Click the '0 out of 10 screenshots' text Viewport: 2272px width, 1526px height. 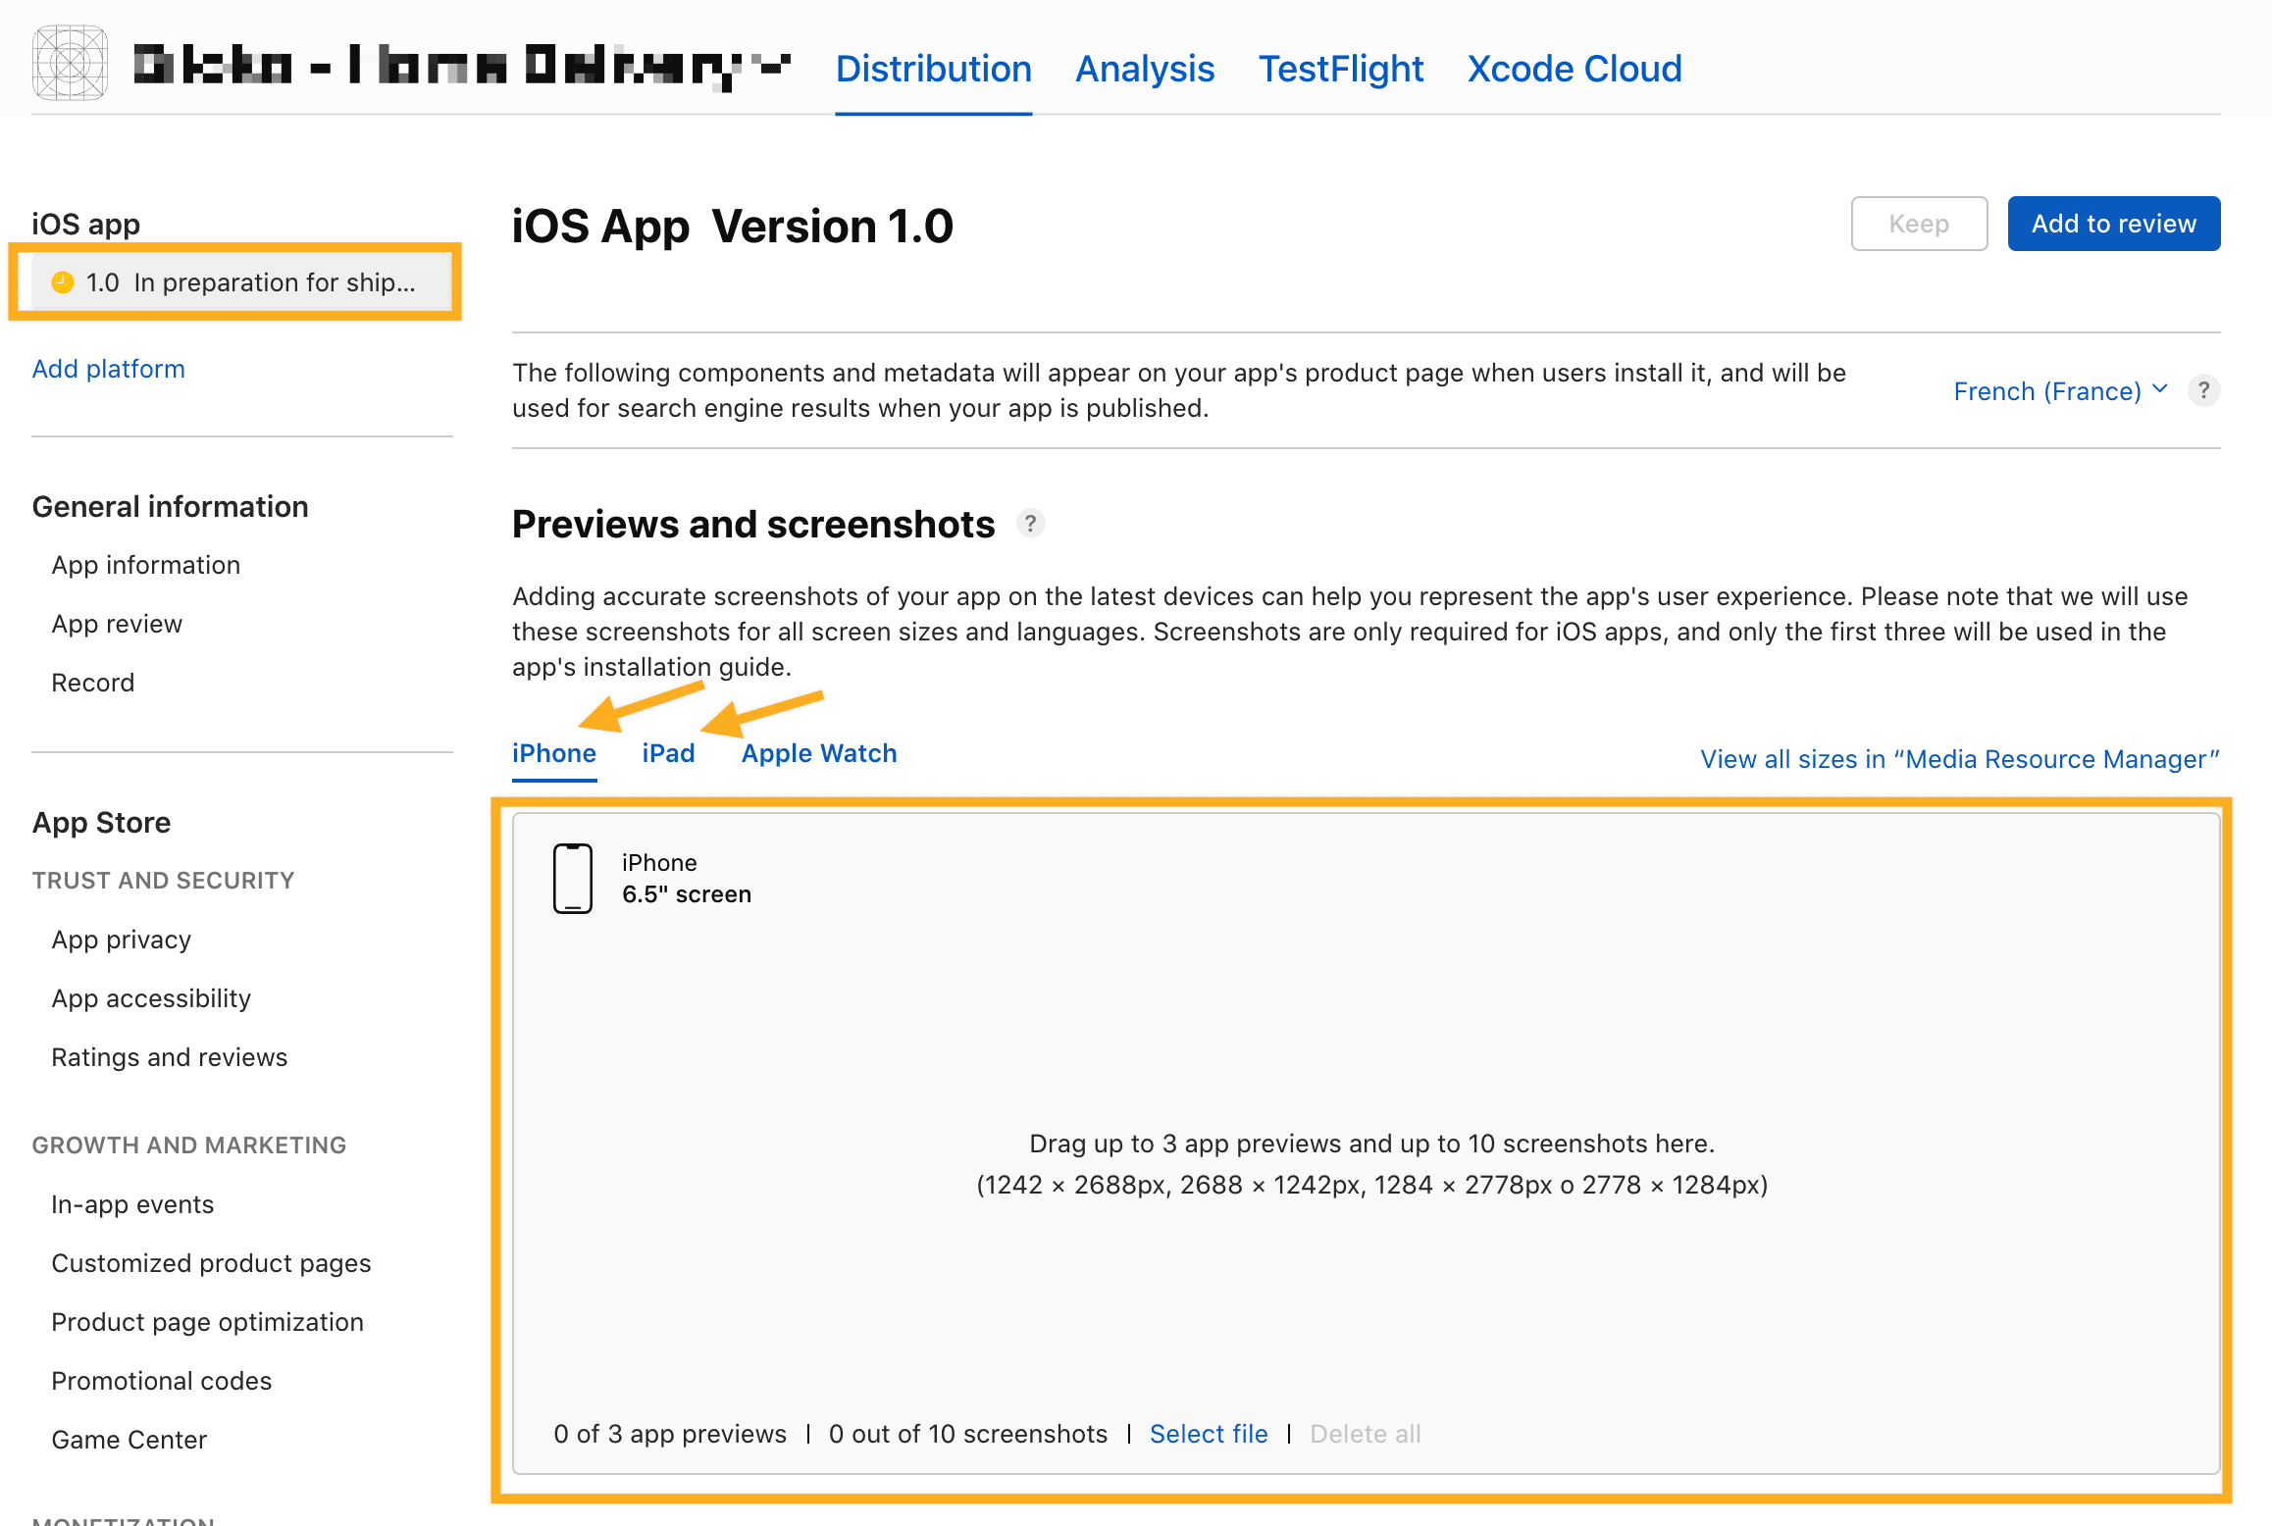(968, 1434)
